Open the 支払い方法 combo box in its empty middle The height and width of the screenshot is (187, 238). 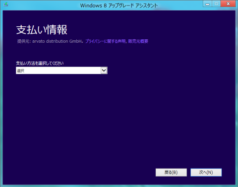tap(61, 70)
